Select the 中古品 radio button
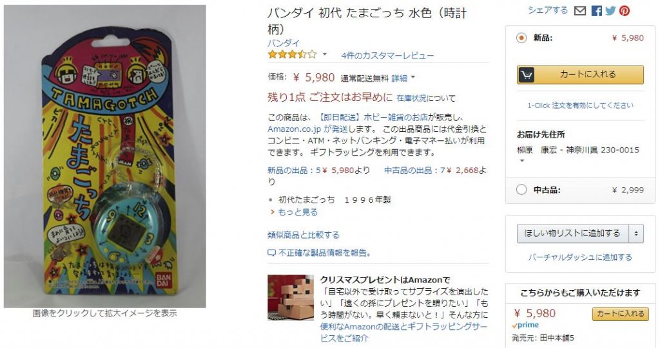 521,190
